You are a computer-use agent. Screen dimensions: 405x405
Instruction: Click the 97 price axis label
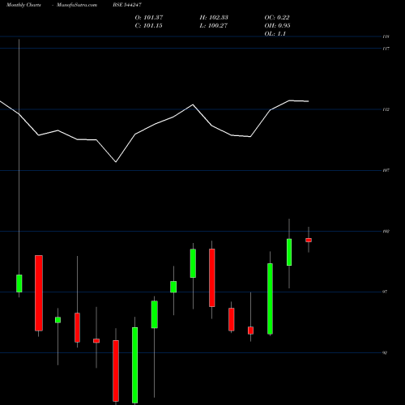[x=385, y=292]
